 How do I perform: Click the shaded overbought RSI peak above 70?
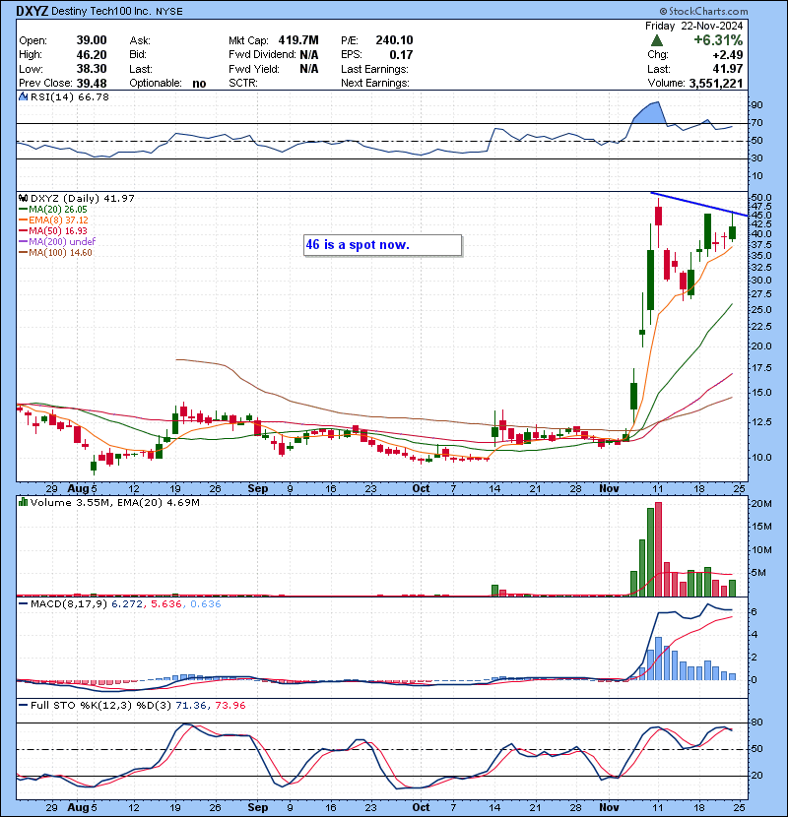pos(650,113)
